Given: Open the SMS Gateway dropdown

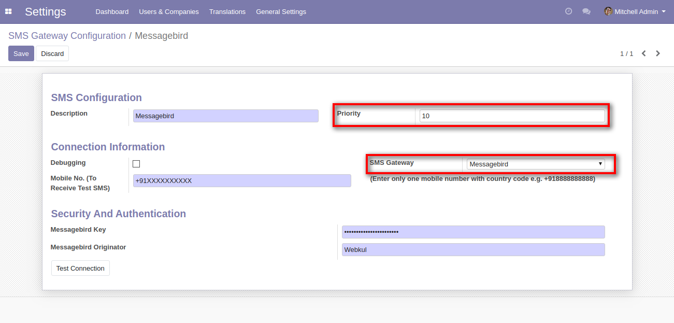Looking at the screenshot, I should click(x=536, y=164).
